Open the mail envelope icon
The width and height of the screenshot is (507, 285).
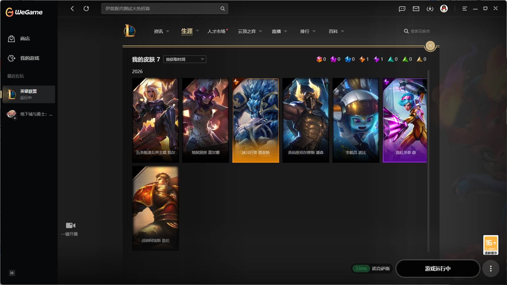[x=416, y=9]
